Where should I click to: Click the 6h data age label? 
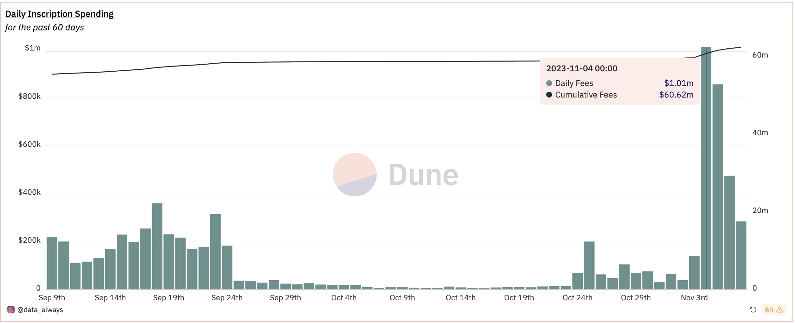point(769,310)
